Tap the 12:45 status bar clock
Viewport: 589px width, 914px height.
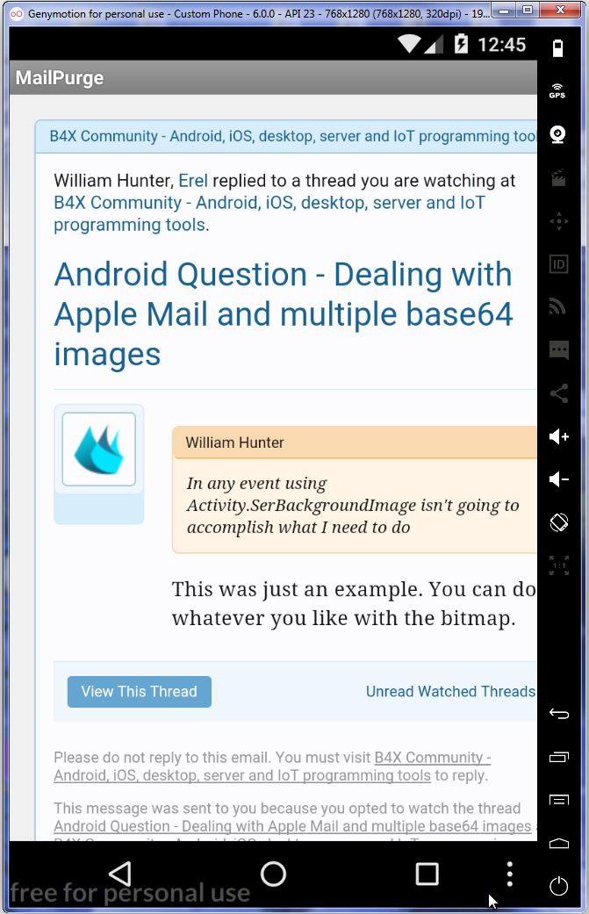pos(501,45)
